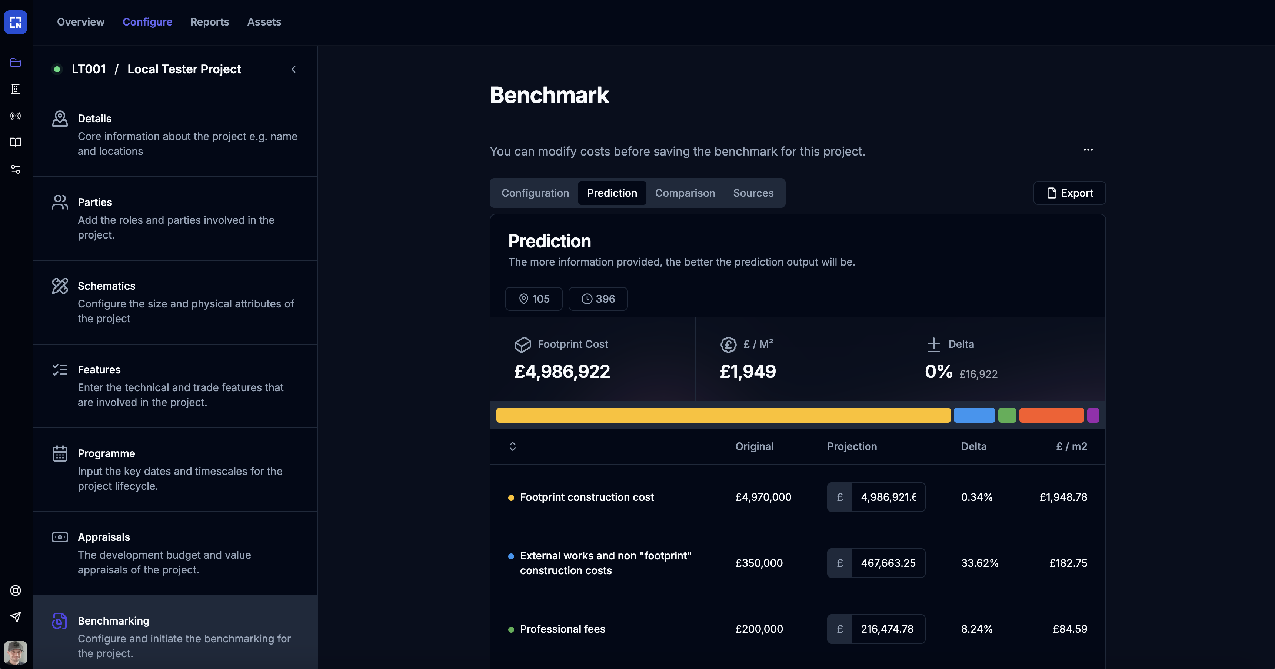The image size is (1275, 669).
Task: Click the app logo in top-left
Action: (x=15, y=22)
